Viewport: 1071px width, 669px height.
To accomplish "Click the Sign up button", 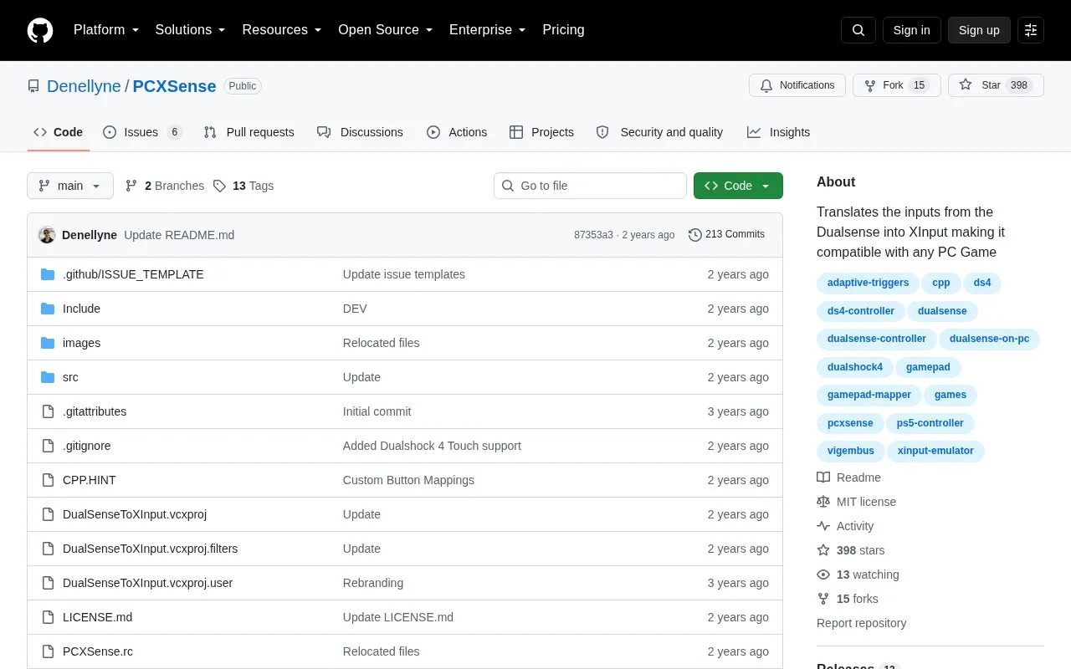I will 979,30.
